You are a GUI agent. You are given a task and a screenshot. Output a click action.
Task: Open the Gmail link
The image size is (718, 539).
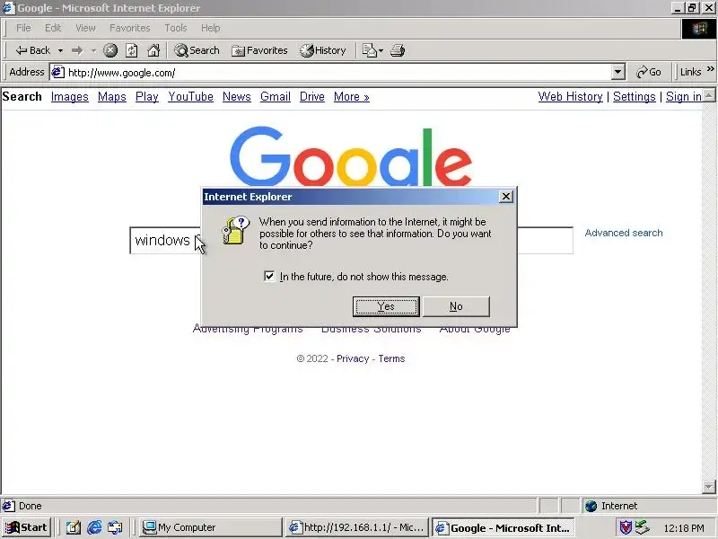[x=276, y=97]
